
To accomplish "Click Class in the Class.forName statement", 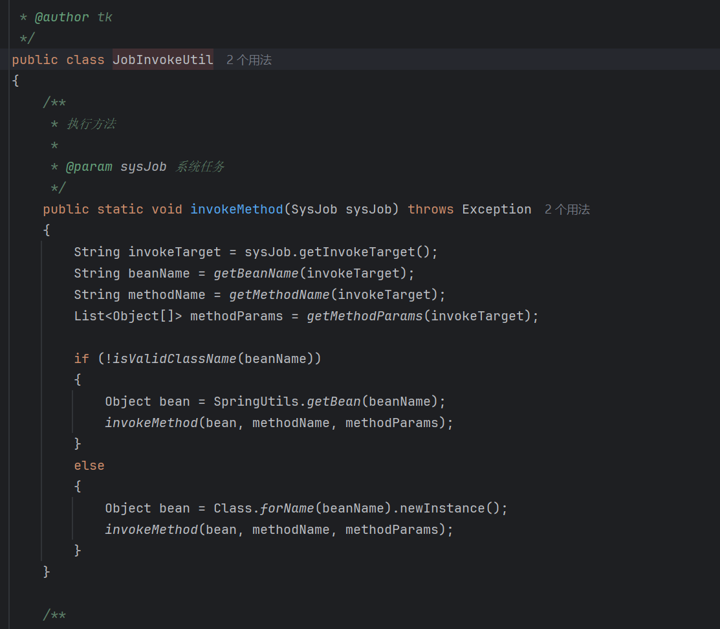I will click(233, 509).
